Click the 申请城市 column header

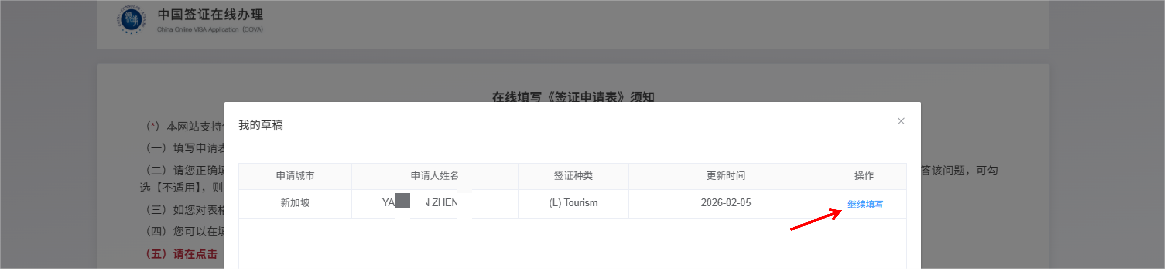click(x=295, y=175)
